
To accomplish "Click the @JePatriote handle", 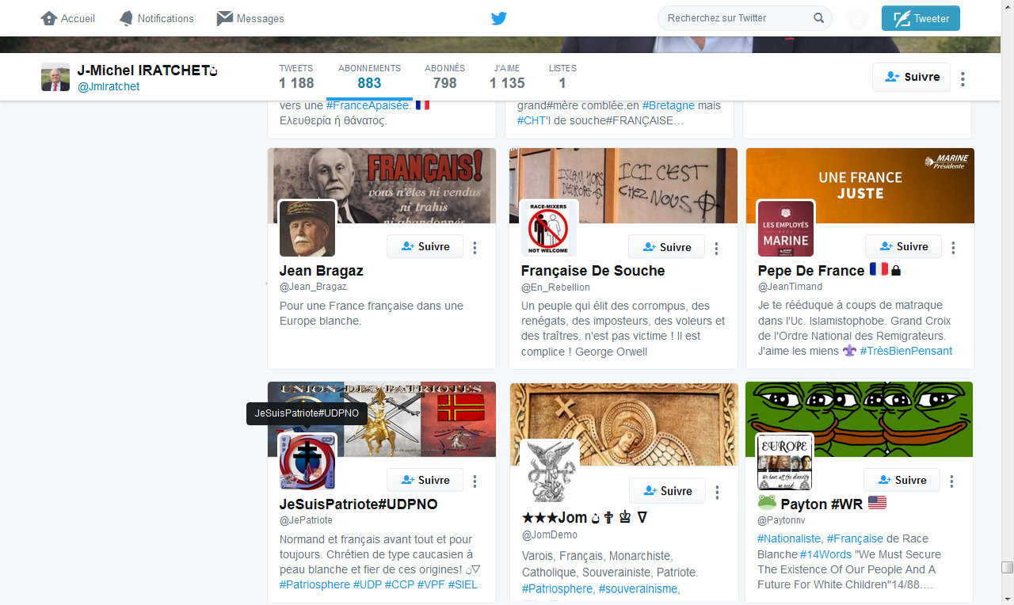I will 306,520.
